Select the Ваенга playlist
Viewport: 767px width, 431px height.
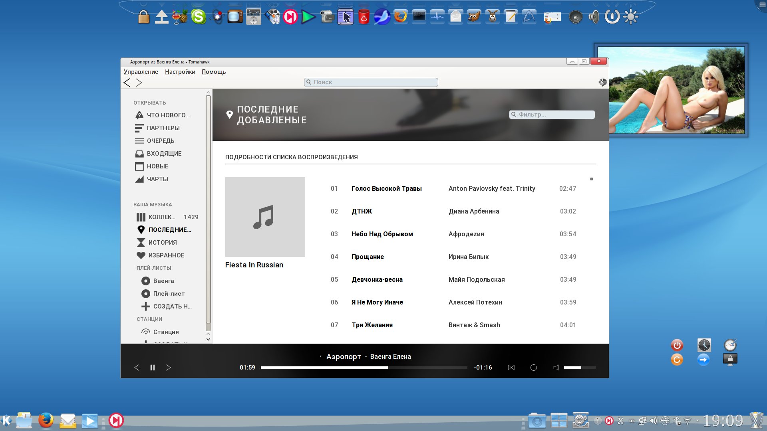(163, 281)
